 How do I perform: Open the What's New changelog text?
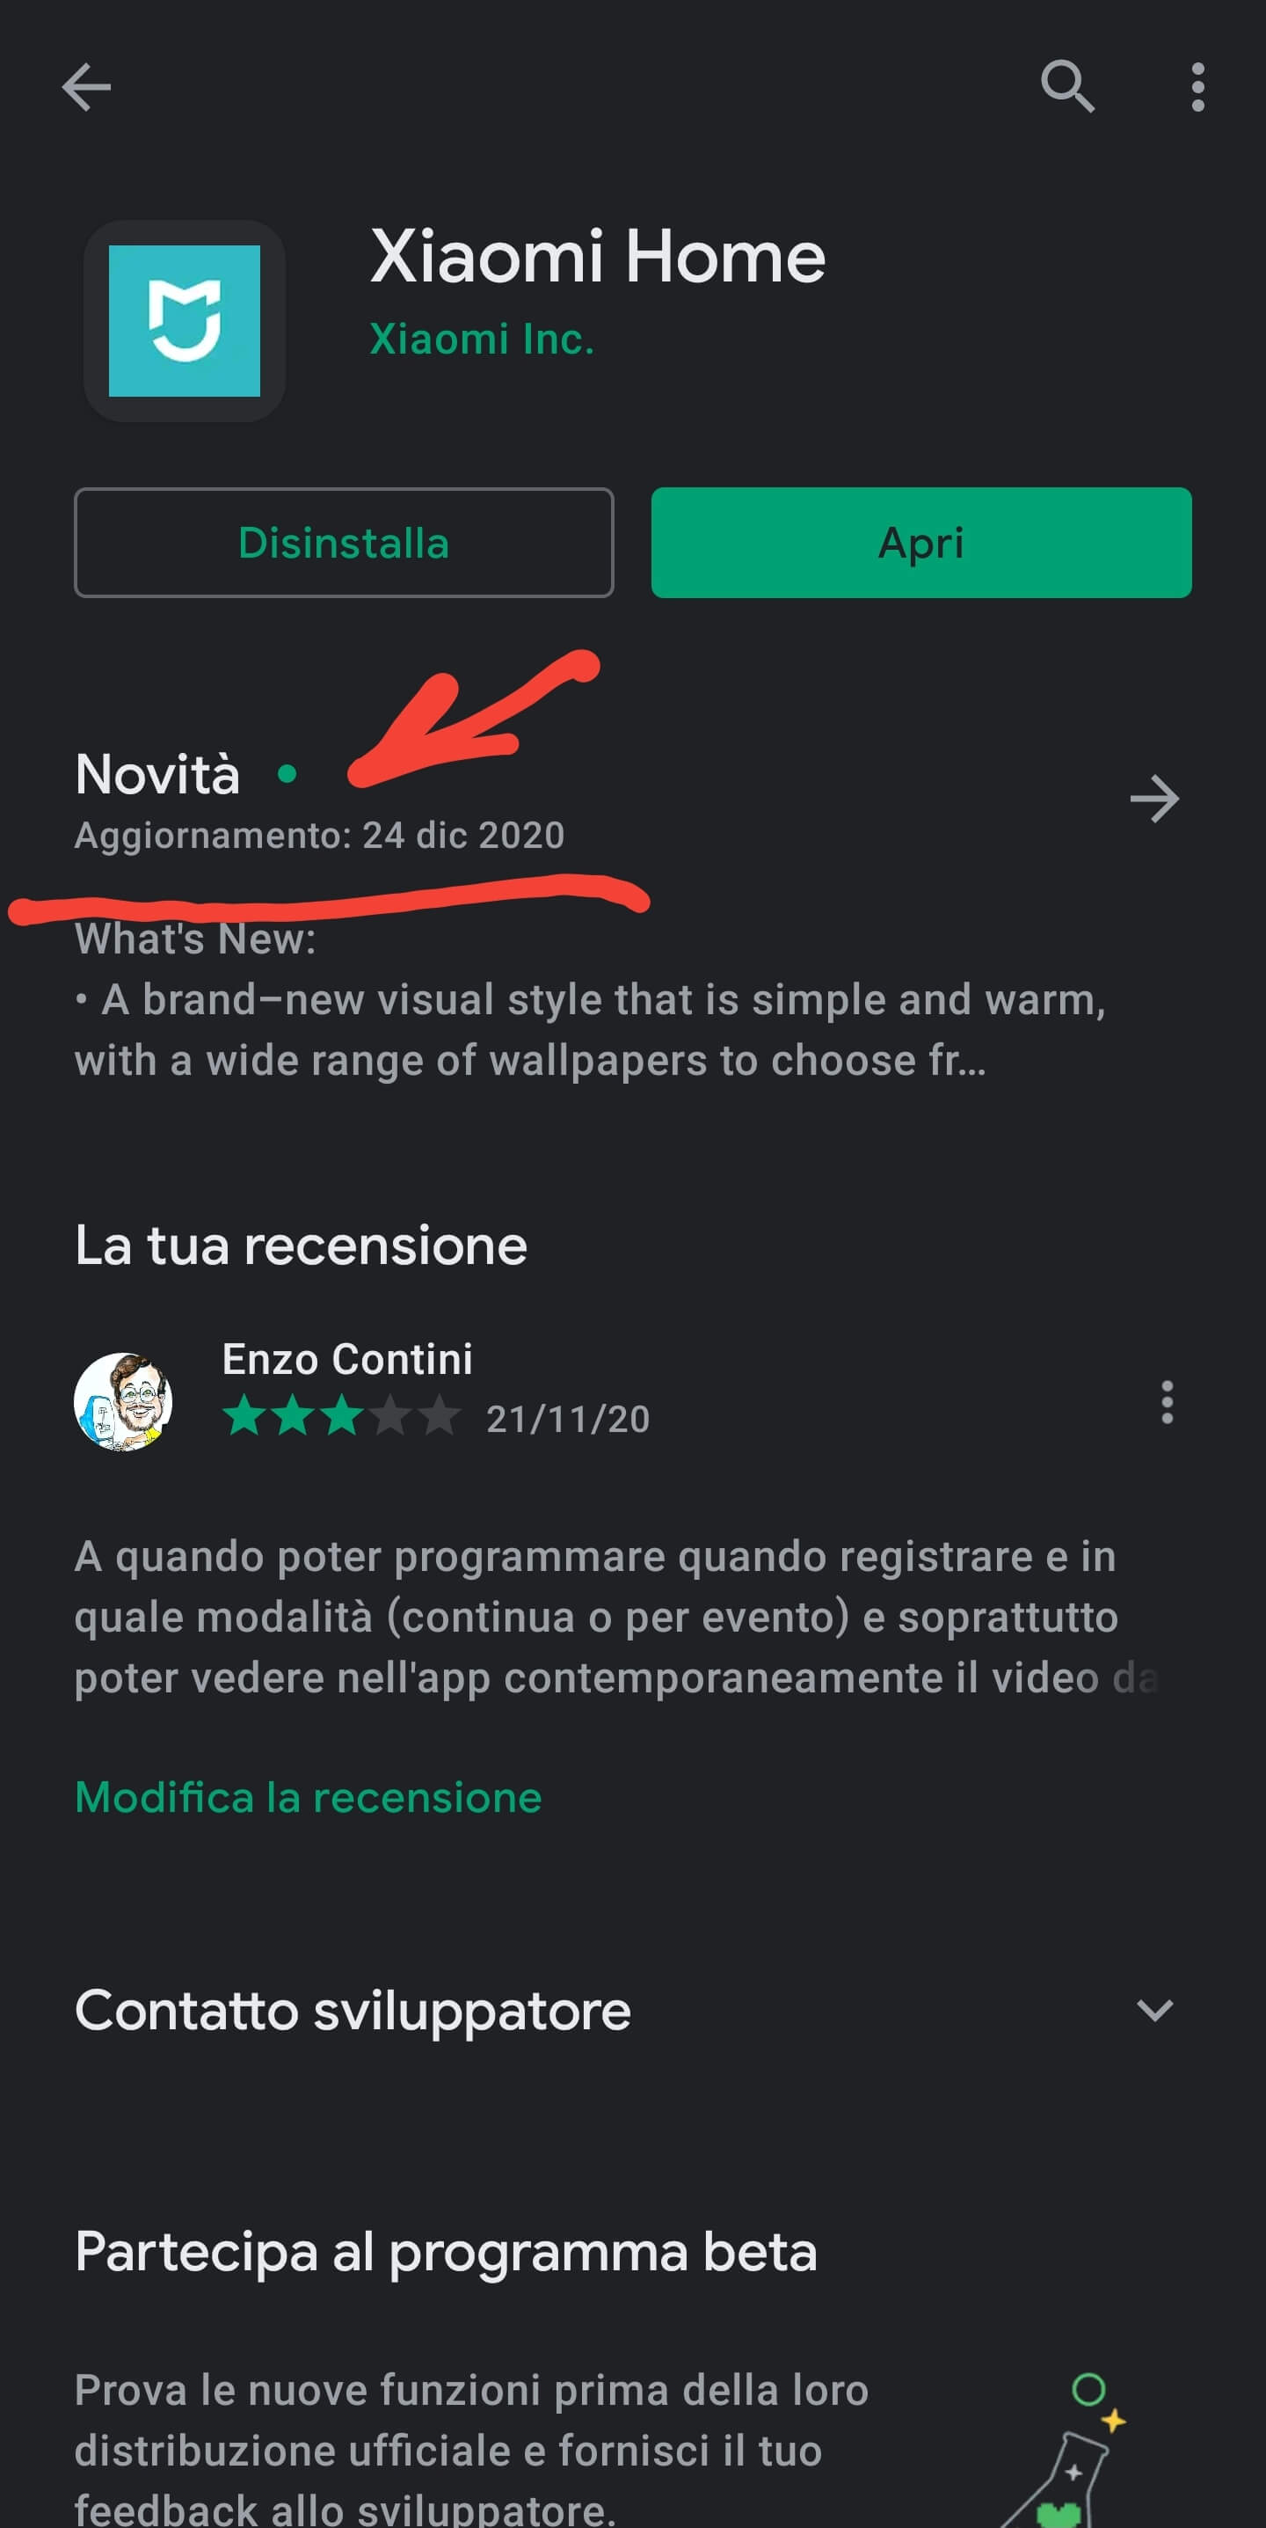tap(590, 1000)
